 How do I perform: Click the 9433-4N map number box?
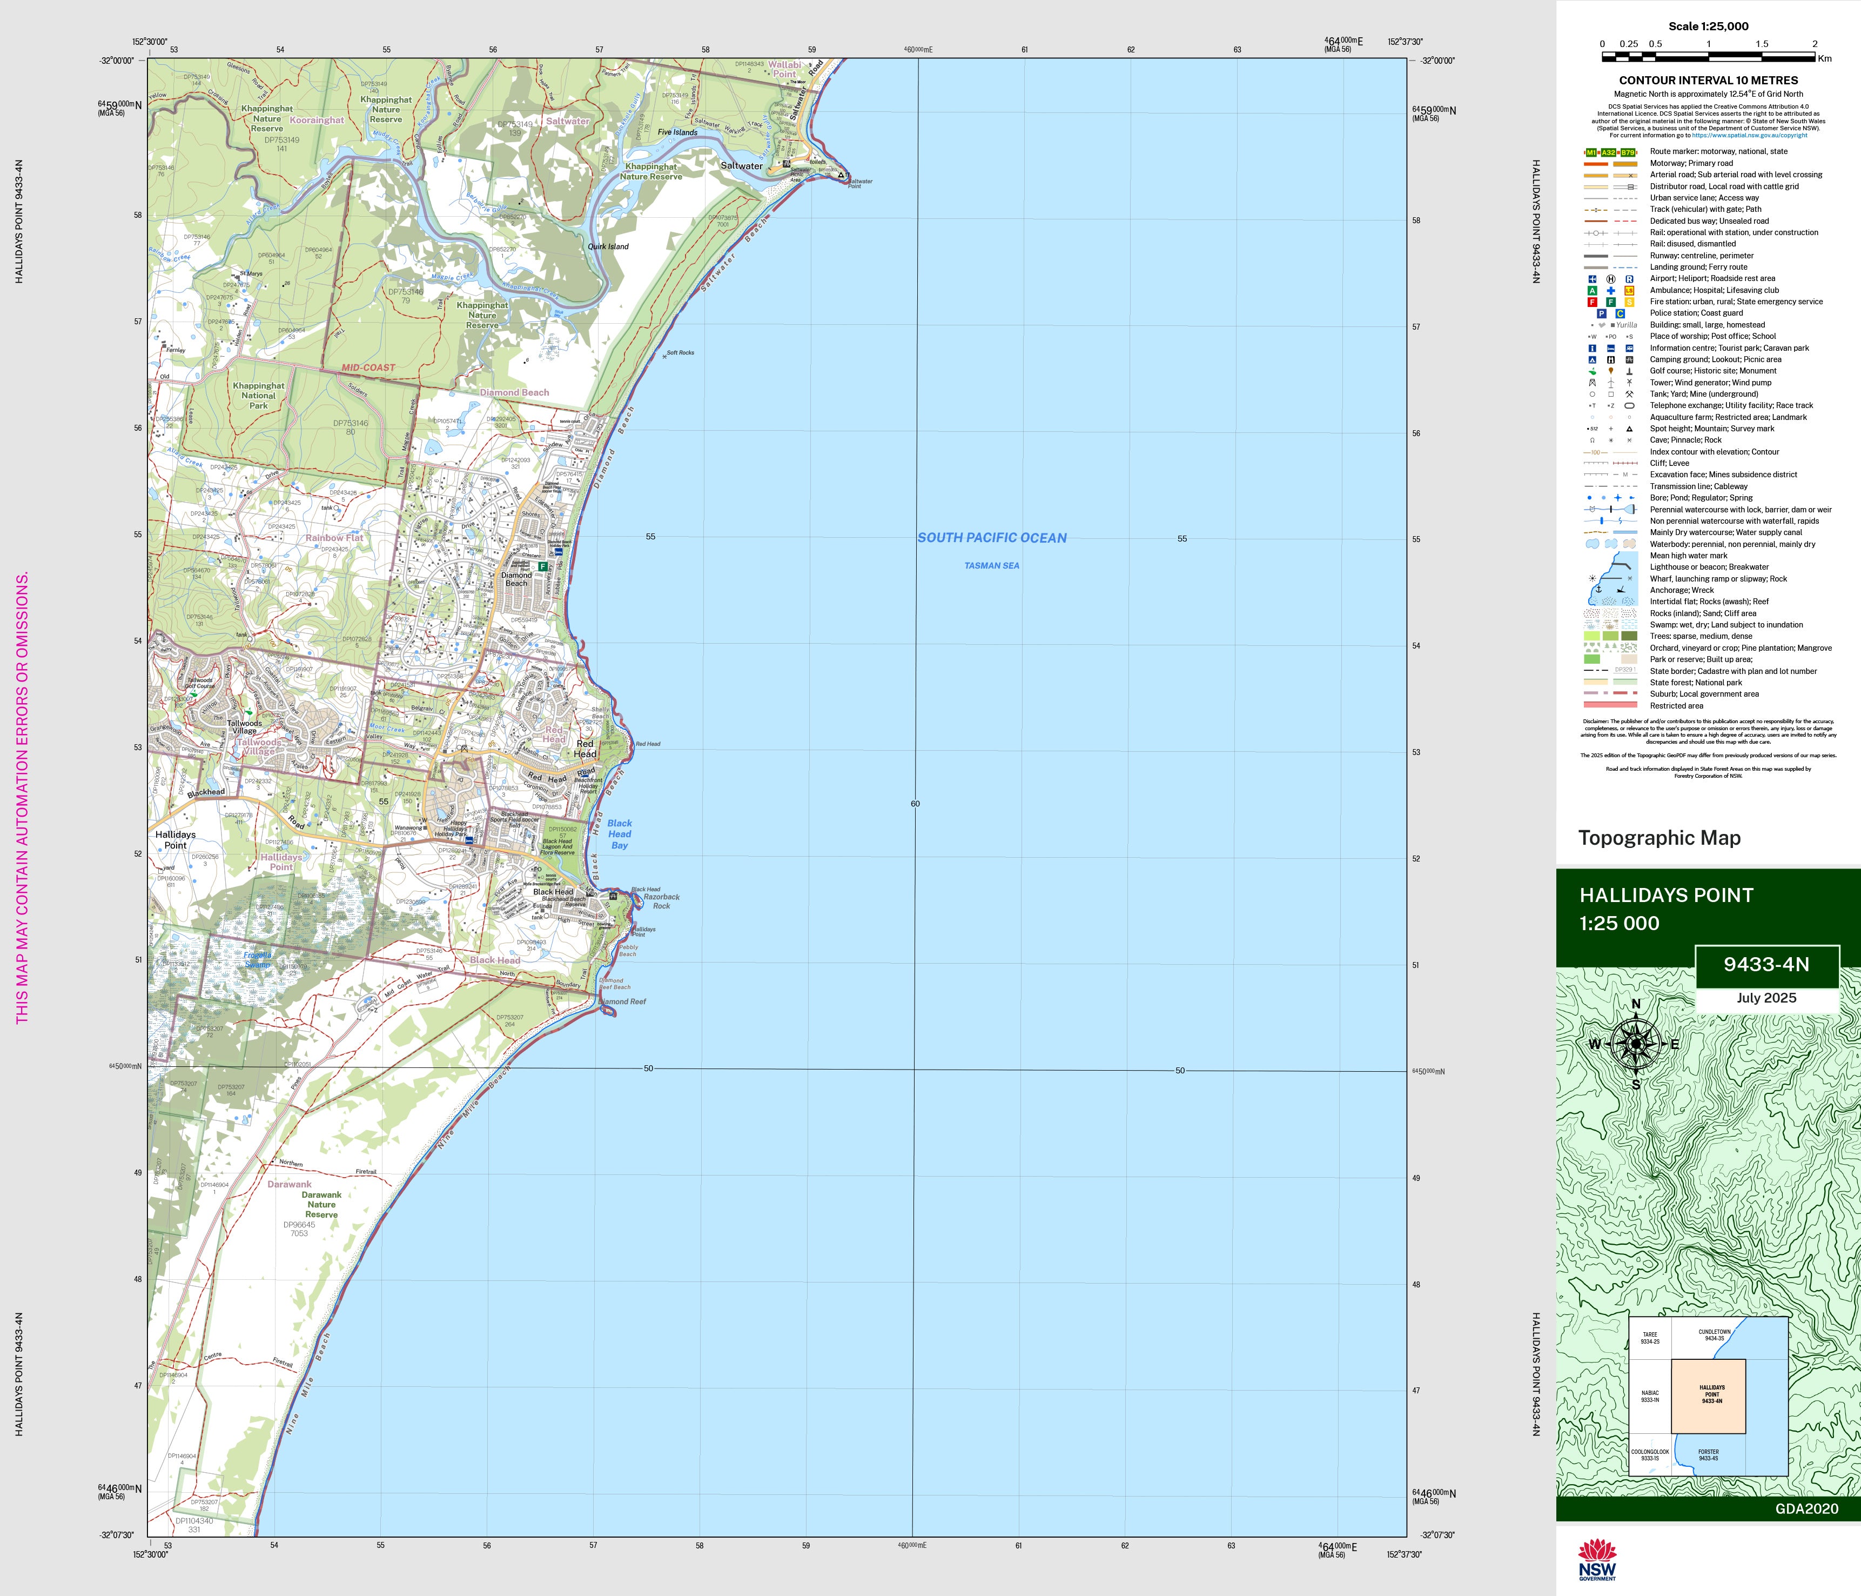point(1766,965)
